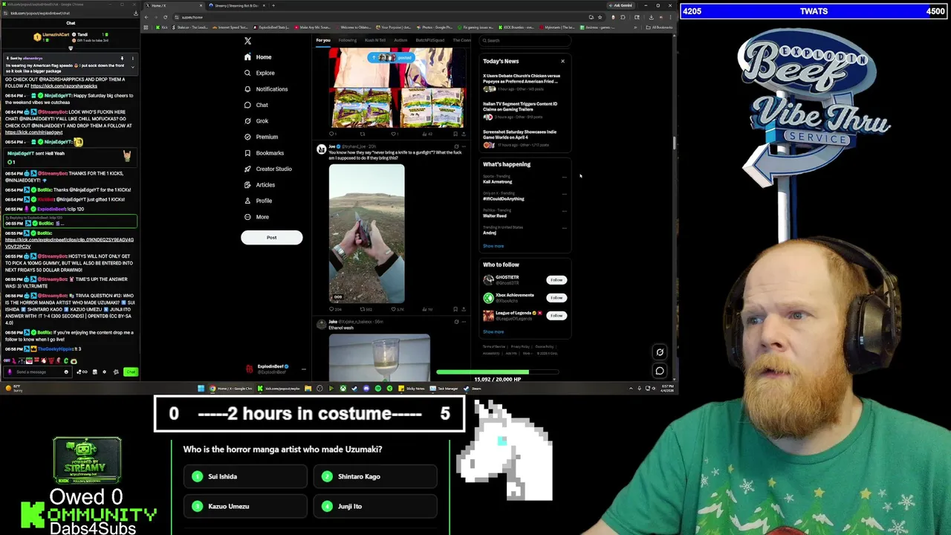Open a new browser tab

[273, 5]
